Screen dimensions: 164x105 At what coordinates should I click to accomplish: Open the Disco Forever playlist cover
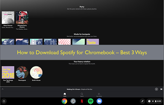click(8, 18)
